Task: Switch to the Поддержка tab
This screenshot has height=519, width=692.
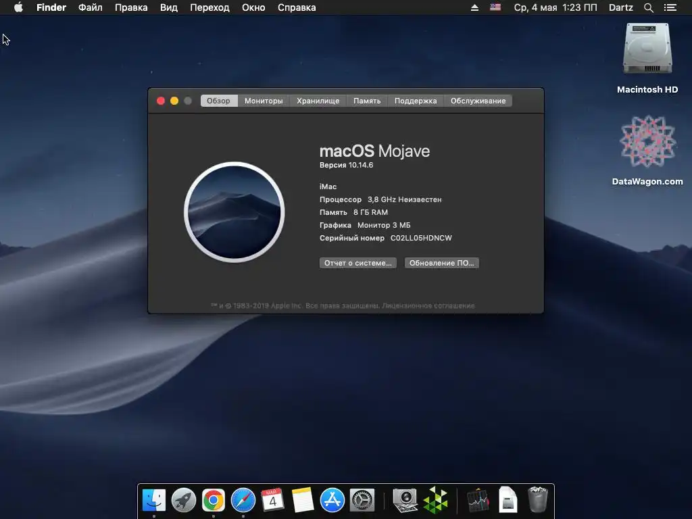Action: point(416,101)
